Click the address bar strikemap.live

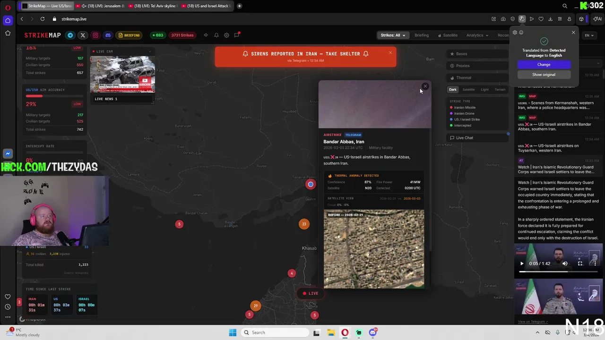click(74, 19)
